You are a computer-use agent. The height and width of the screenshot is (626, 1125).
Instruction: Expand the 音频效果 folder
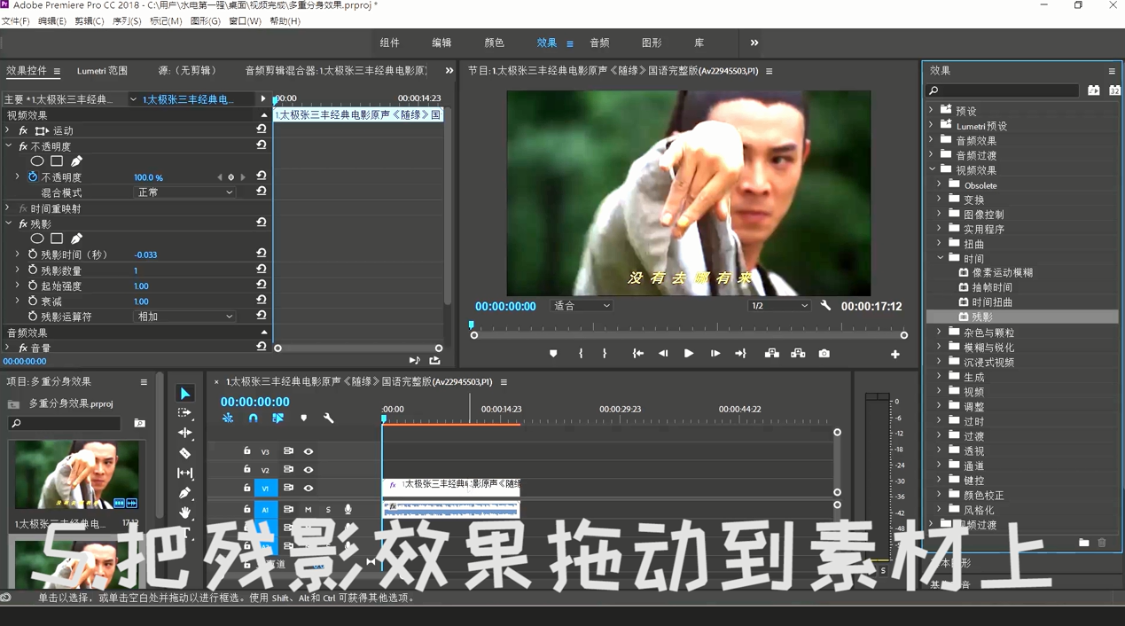point(932,140)
